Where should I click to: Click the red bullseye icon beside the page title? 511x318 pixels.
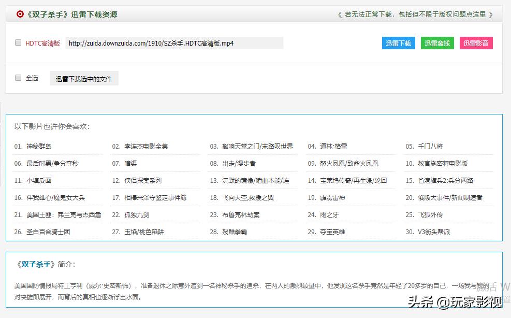[x=20, y=14]
